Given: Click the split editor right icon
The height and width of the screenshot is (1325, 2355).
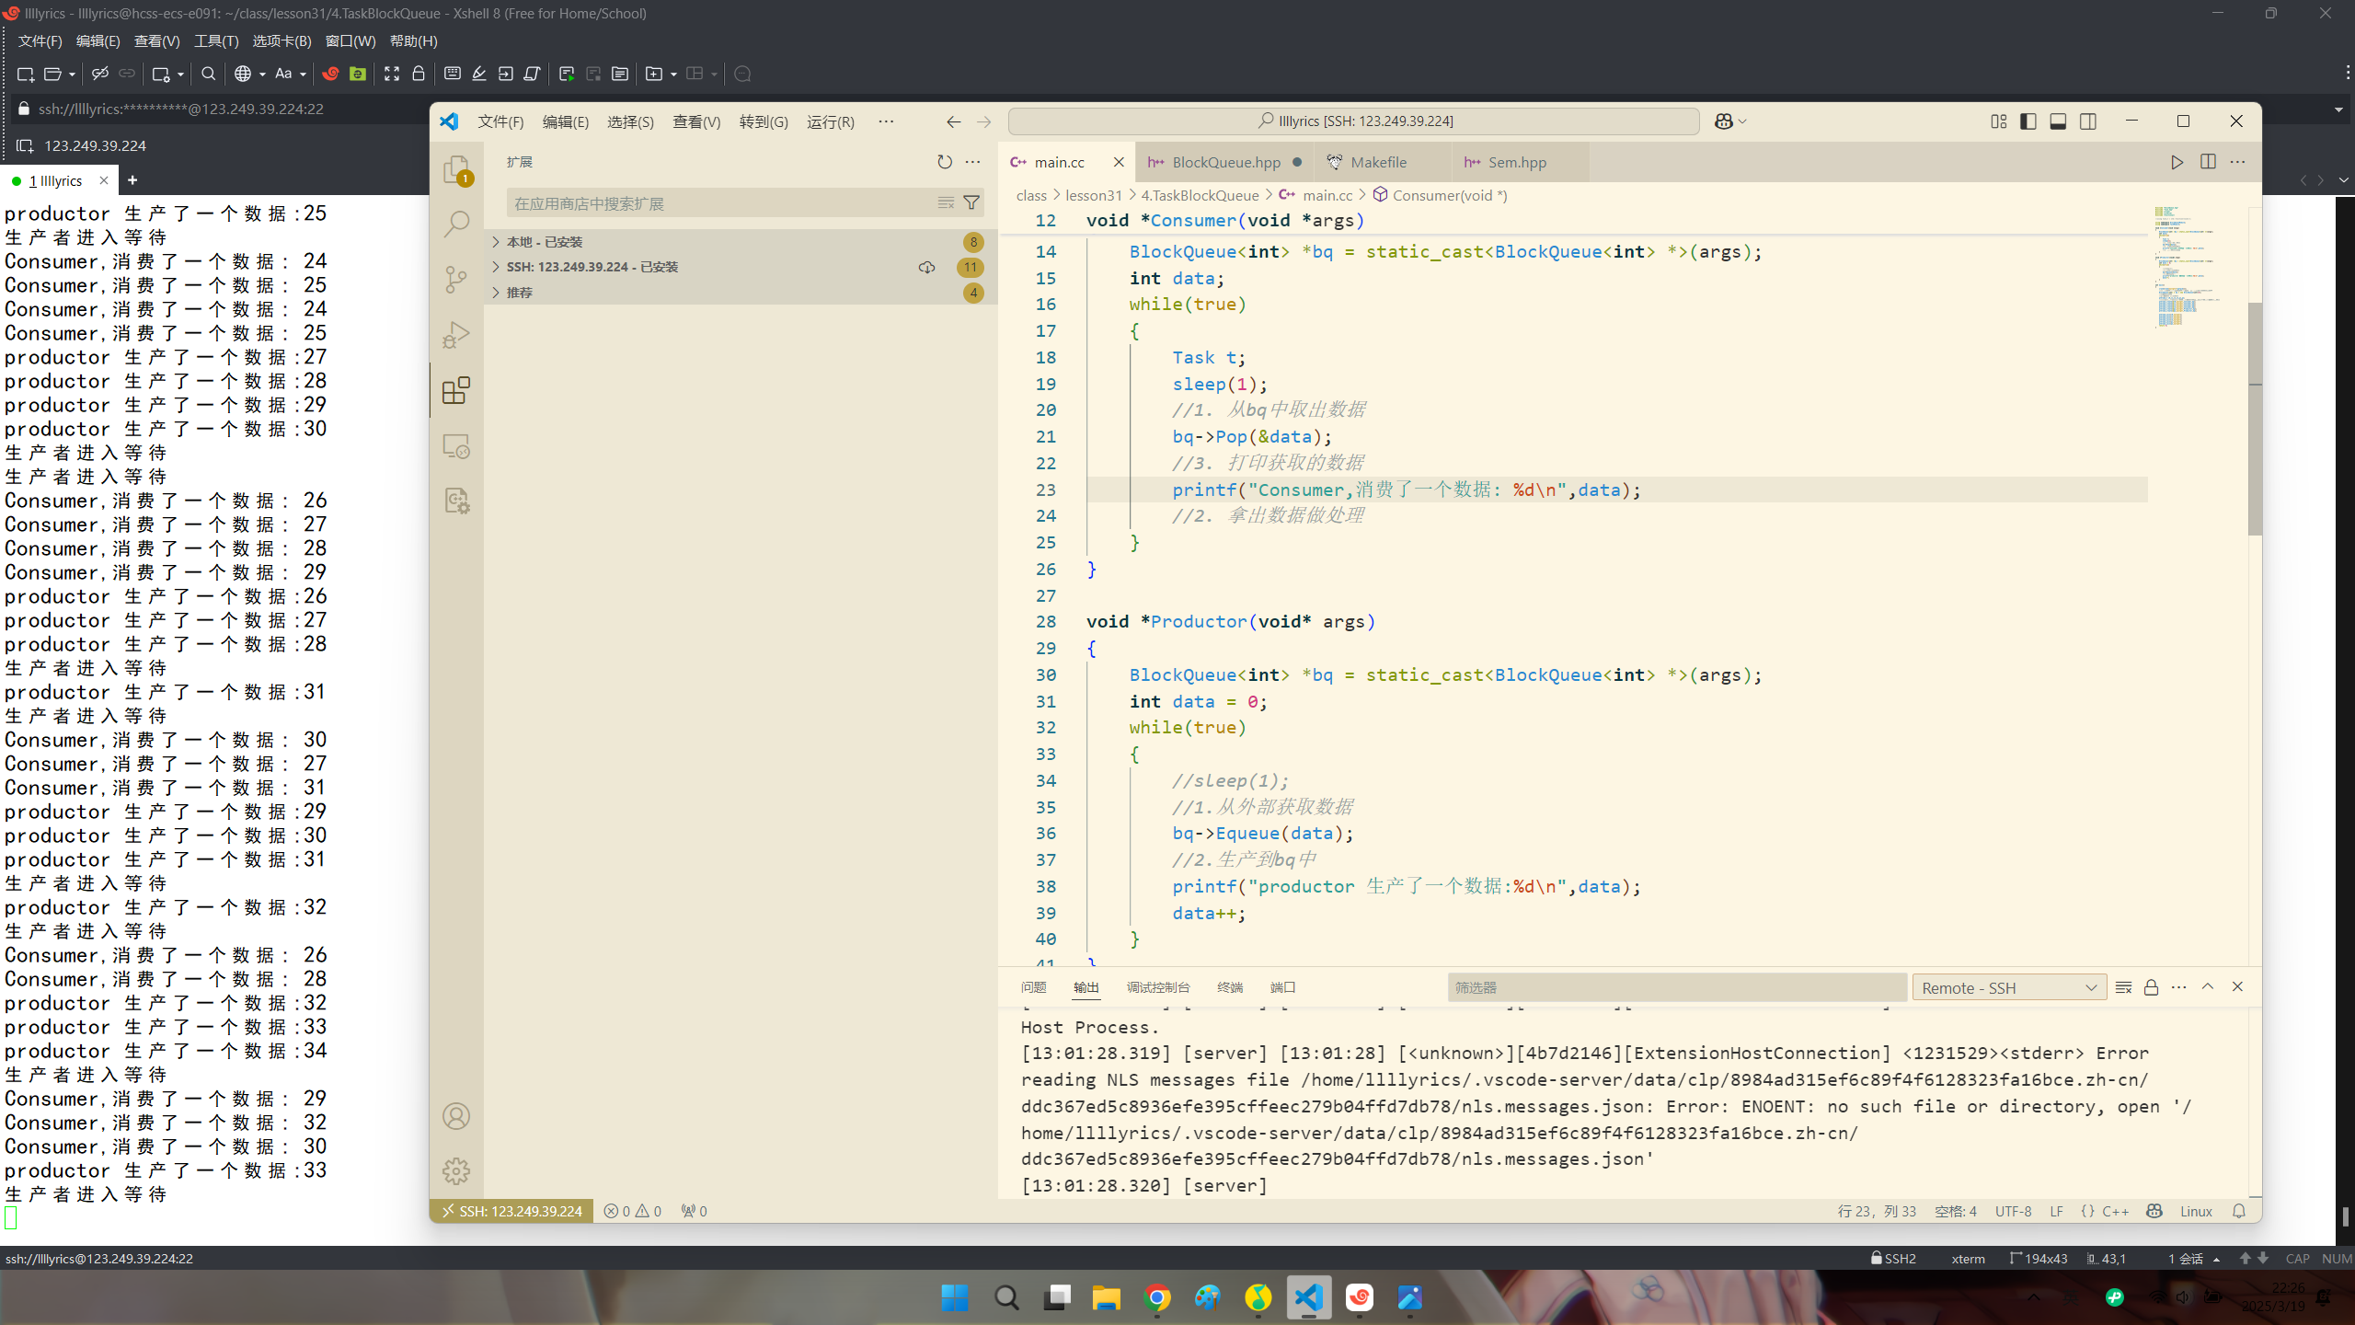Looking at the screenshot, I should click(x=2208, y=162).
